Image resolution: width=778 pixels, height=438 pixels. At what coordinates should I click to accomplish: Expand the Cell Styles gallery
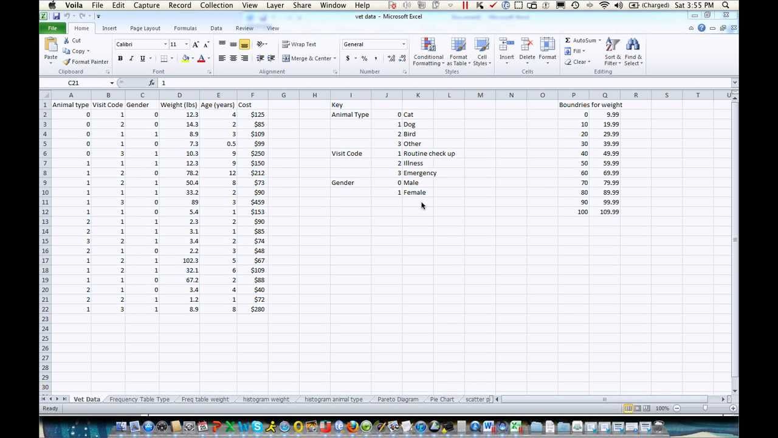coord(482,52)
